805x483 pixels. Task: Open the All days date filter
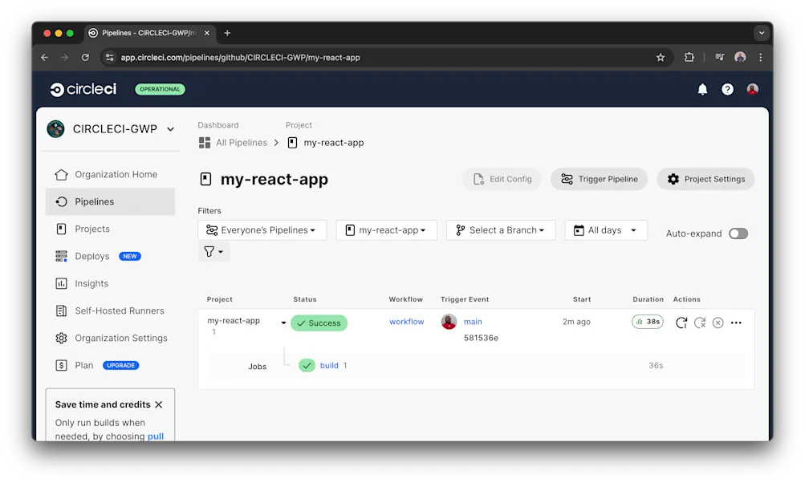606,230
